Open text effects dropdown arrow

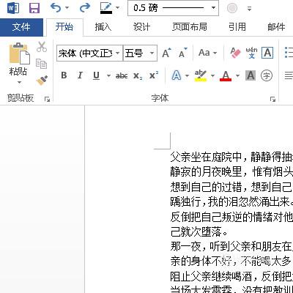pos(187,75)
